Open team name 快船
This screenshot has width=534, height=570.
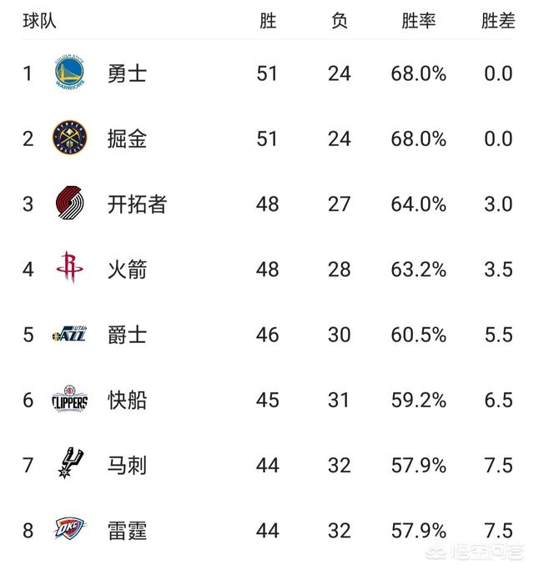[127, 400]
